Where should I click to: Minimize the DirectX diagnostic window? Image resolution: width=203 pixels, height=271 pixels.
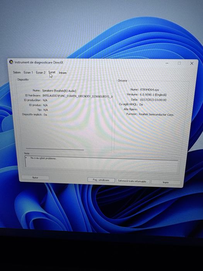click(x=167, y=63)
